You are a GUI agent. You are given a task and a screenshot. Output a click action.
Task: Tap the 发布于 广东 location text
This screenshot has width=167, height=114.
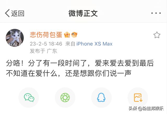[x=44, y=51]
